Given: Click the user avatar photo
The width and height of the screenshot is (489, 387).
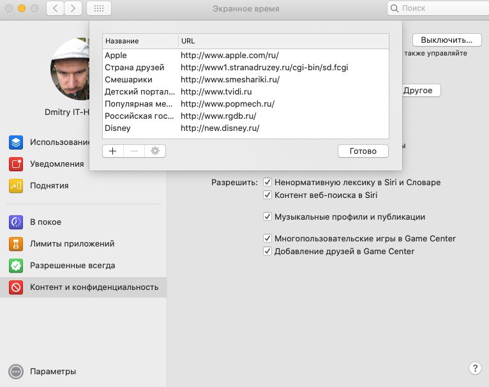Looking at the screenshot, I should [70, 69].
